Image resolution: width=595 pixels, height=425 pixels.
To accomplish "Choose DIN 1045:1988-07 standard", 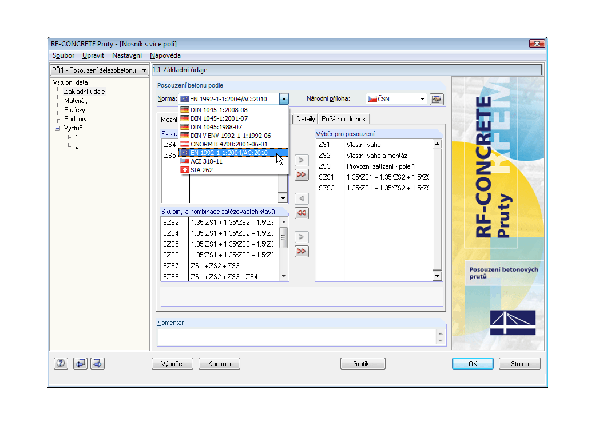I will (233, 127).
